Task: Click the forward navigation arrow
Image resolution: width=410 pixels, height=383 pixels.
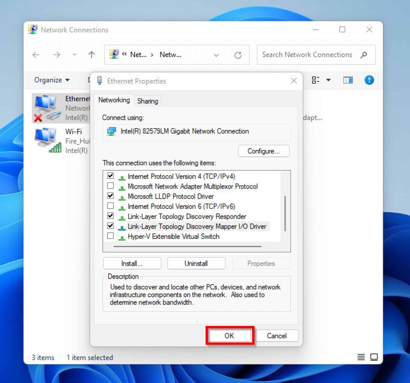Action: [x=57, y=55]
